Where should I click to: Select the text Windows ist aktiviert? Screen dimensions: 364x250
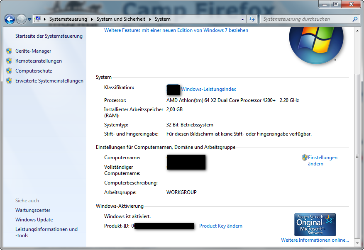click(127, 216)
